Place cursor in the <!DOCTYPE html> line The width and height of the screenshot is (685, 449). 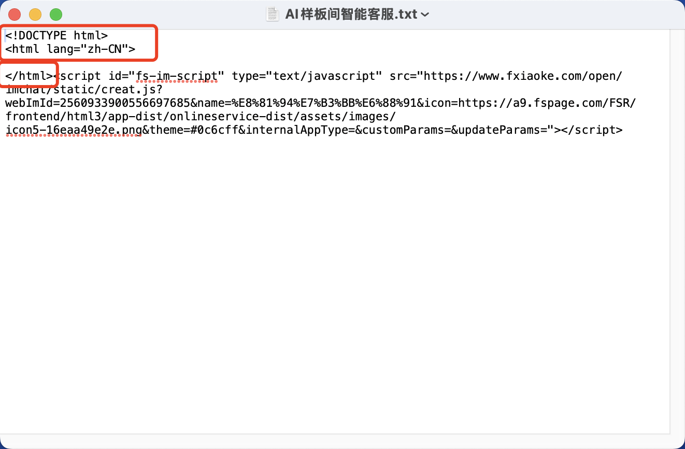tap(56, 36)
